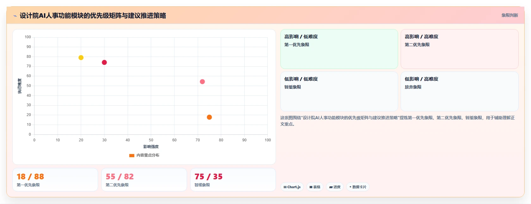Viewport: 531px width, 204px height.
Task: Click the 内容重点分布 legend label
Action: (148, 155)
